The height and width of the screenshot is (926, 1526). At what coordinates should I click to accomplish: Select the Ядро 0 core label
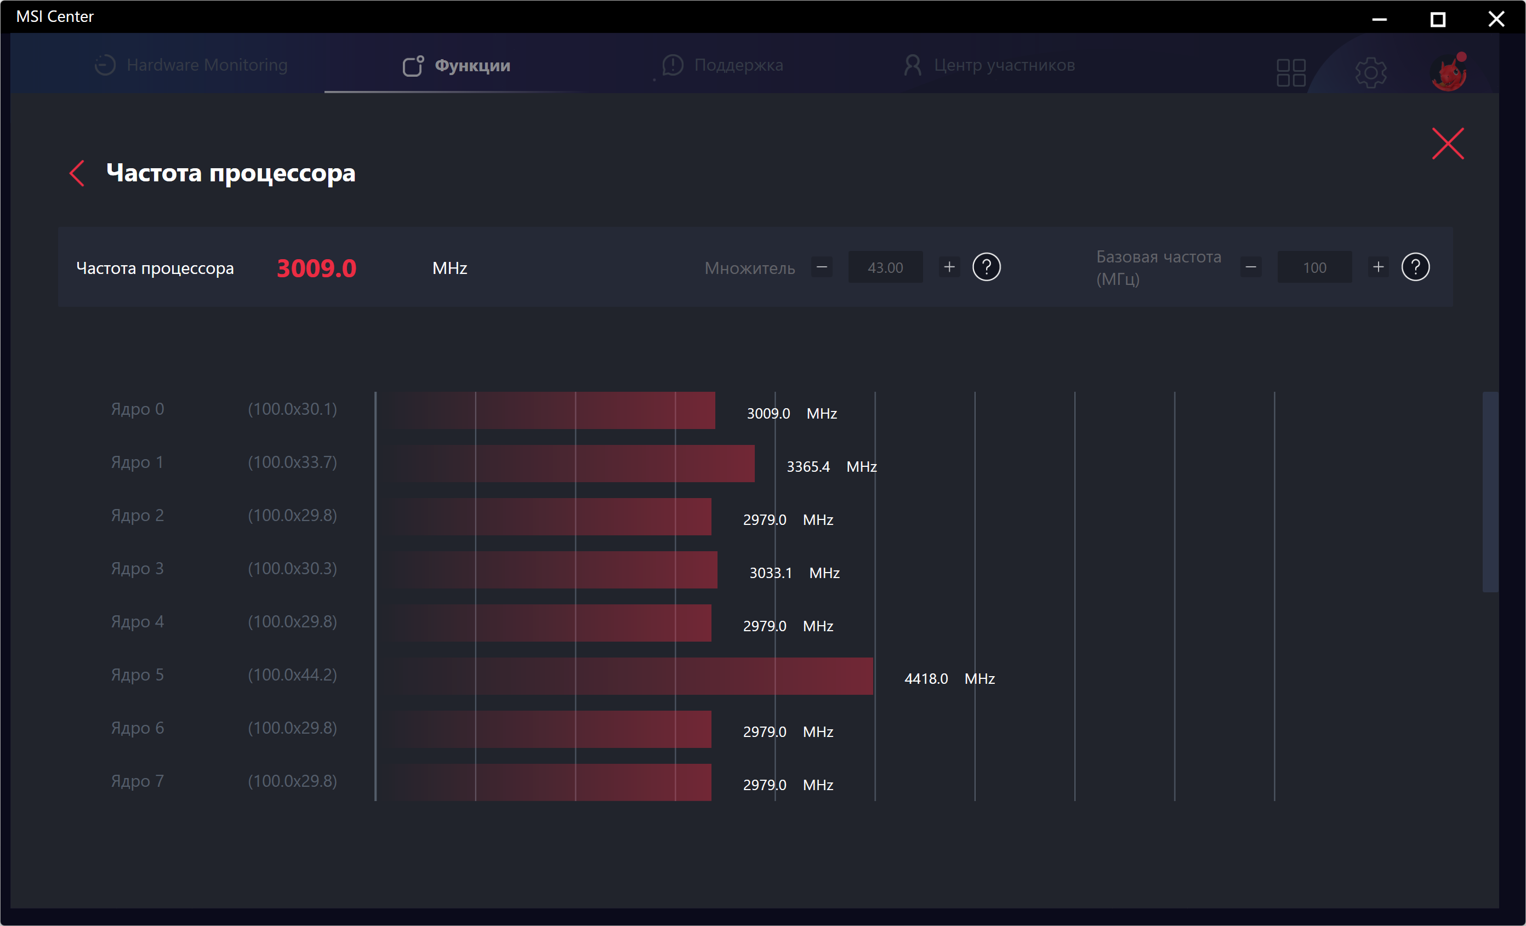click(x=138, y=409)
